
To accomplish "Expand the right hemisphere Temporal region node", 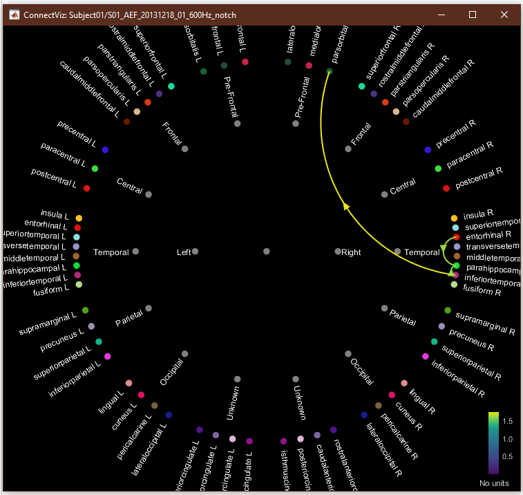I will pos(398,252).
